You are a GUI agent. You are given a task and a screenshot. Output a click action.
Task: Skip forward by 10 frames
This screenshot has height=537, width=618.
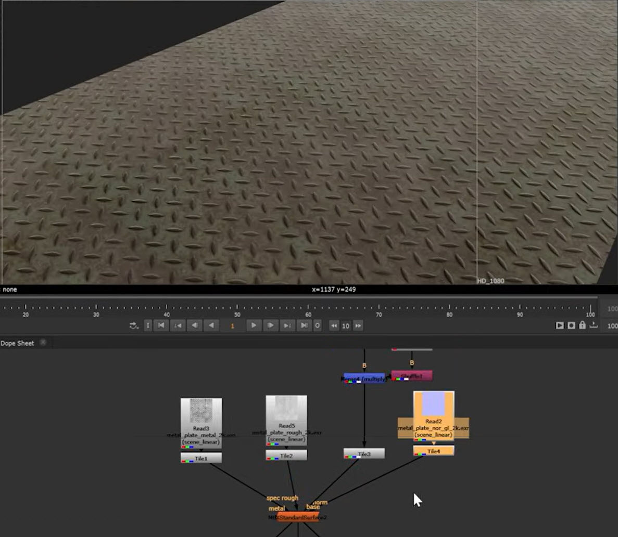(x=358, y=326)
